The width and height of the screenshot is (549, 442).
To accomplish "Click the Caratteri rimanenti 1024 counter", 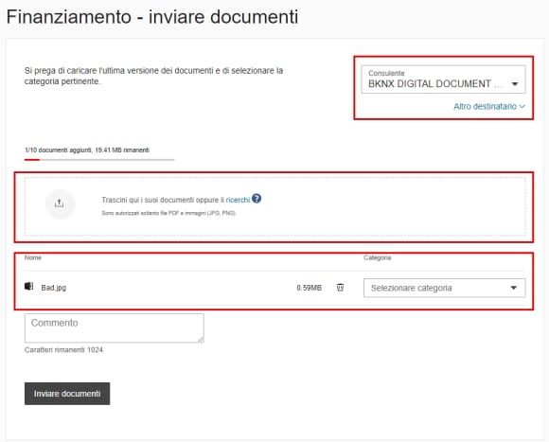I will tap(63, 350).
